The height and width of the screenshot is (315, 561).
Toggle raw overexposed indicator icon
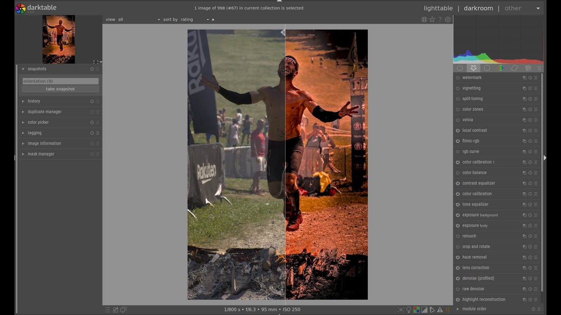coord(417,310)
